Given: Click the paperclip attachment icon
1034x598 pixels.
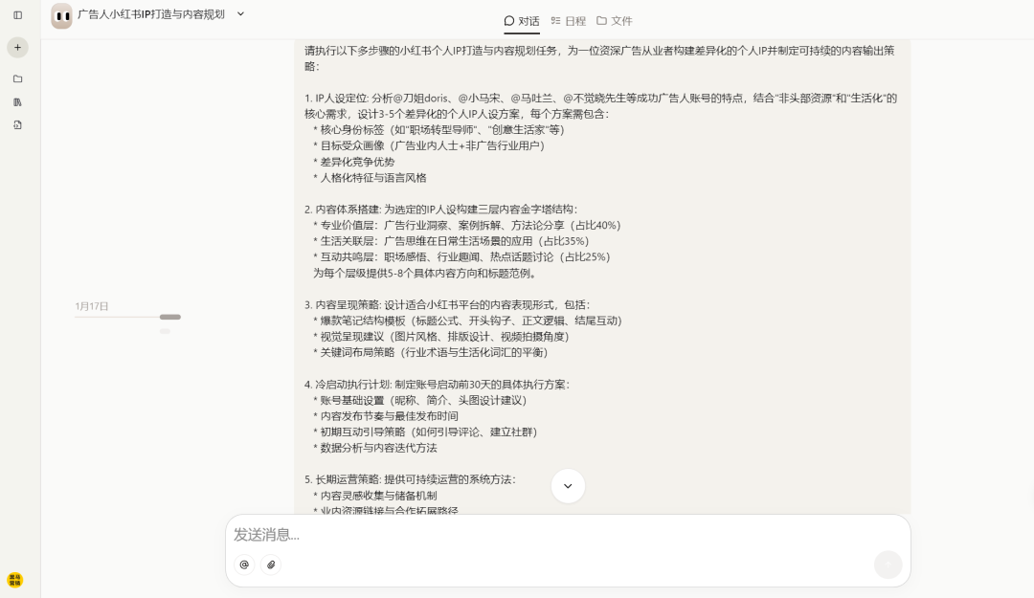Looking at the screenshot, I should pyautogui.click(x=271, y=565).
